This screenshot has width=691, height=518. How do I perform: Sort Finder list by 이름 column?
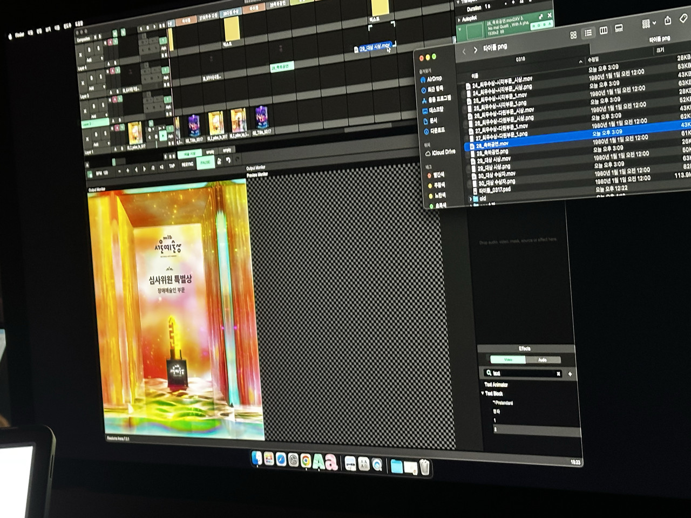click(475, 76)
